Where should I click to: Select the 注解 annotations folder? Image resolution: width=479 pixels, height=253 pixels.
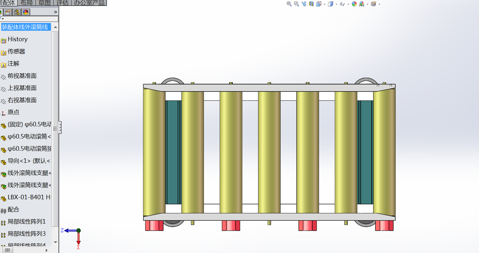[13, 64]
